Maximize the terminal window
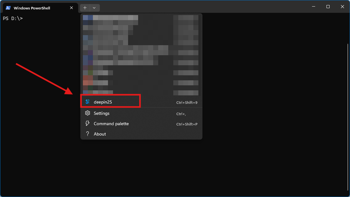 click(x=328, y=7)
